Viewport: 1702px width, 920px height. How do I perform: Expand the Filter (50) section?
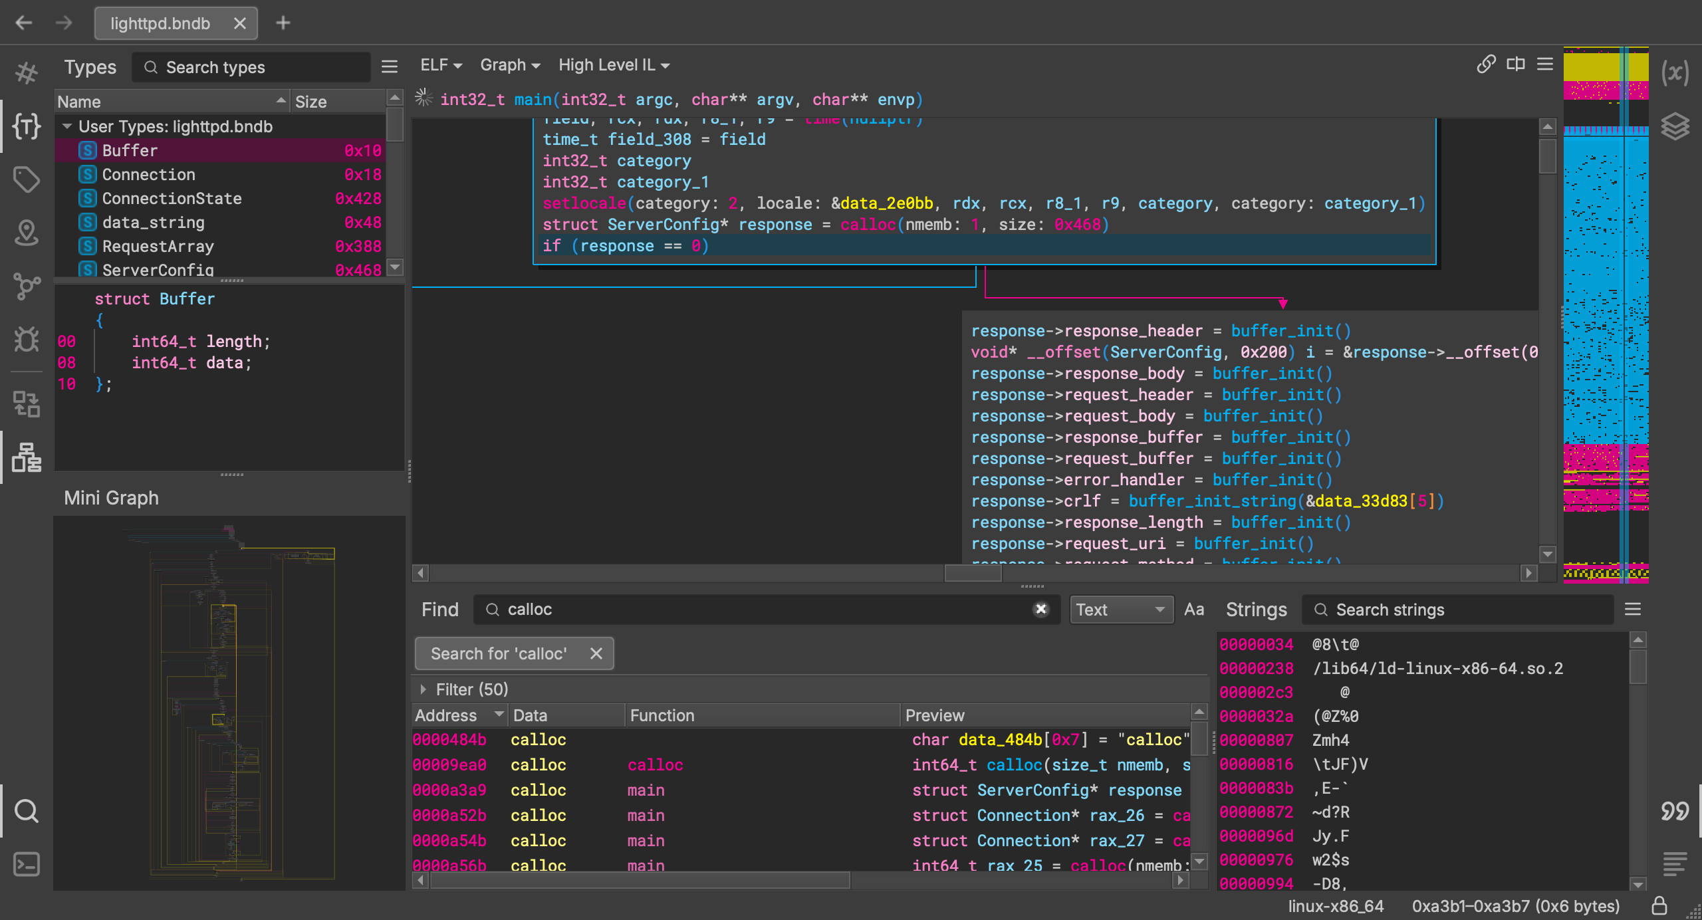click(x=424, y=689)
